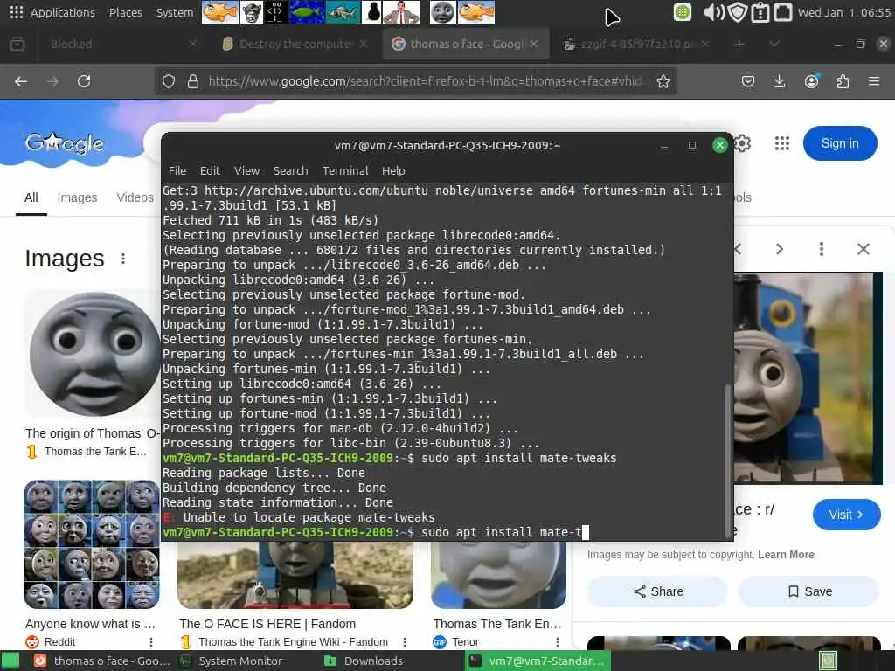Click the grey Thomas face applet in top panel

coord(441,12)
